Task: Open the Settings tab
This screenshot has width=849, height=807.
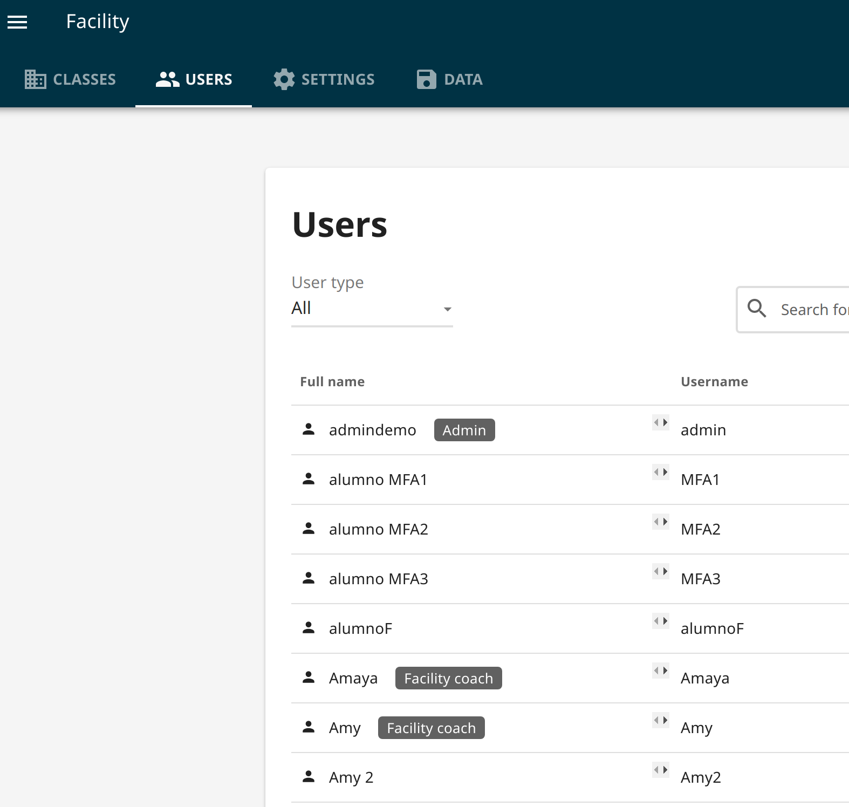Action: [324, 79]
